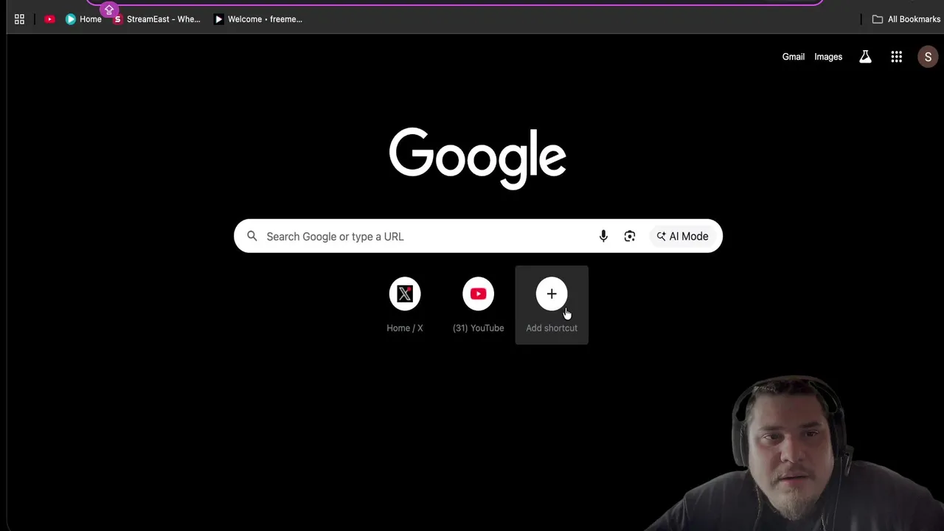Click the Google logo
This screenshot has height=531, width=944.
coord(477,158)
